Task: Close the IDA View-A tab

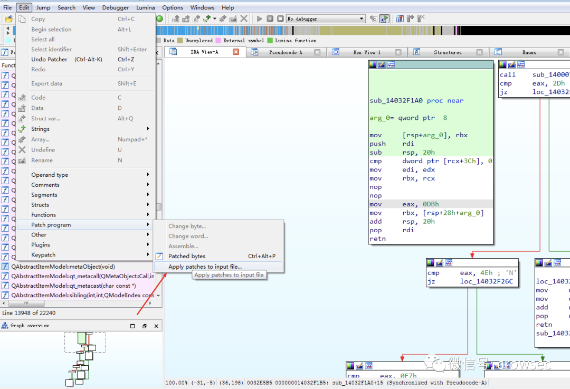Action: pos(236,52)
